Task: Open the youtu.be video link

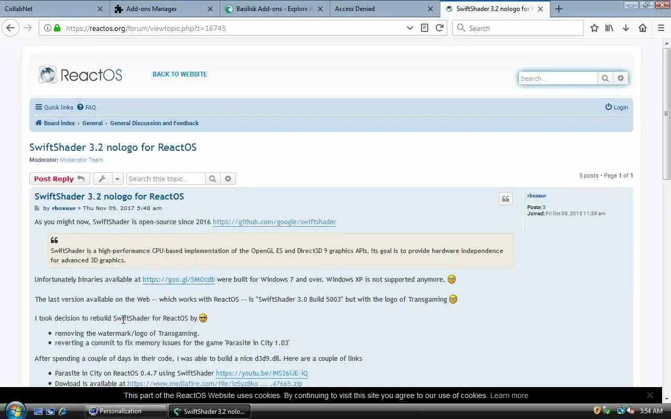Action: [262, 373]
